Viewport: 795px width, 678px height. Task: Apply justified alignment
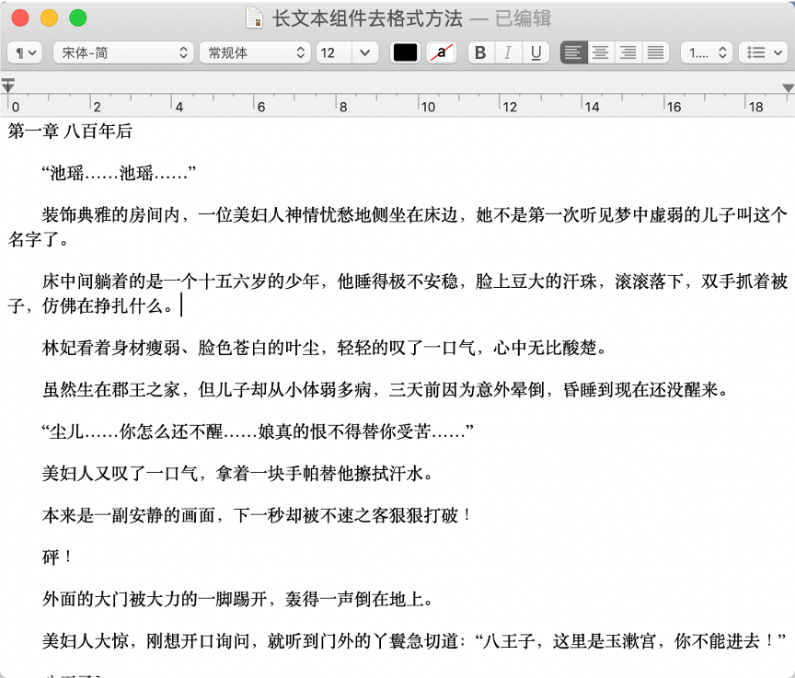pyautogui.click(x=653, y=52)
